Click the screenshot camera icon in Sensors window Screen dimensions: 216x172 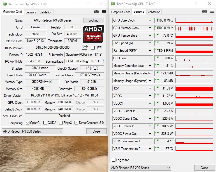205,11
